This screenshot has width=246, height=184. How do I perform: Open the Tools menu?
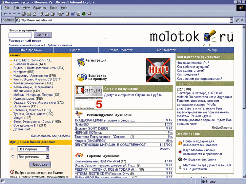53,8
